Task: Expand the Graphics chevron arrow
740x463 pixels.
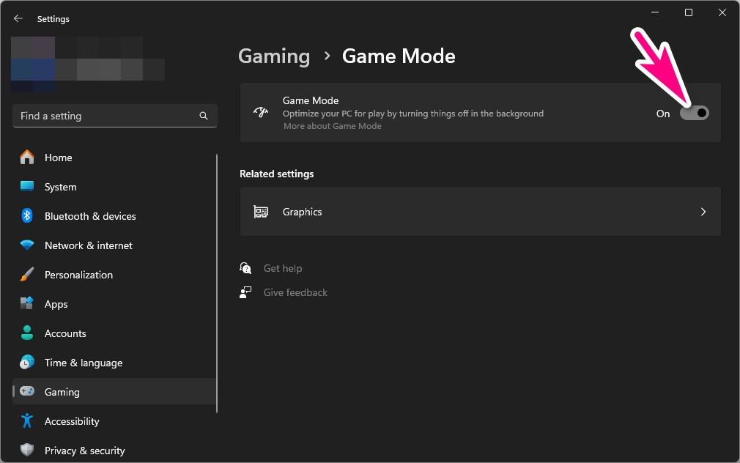Action: [703, 212]
